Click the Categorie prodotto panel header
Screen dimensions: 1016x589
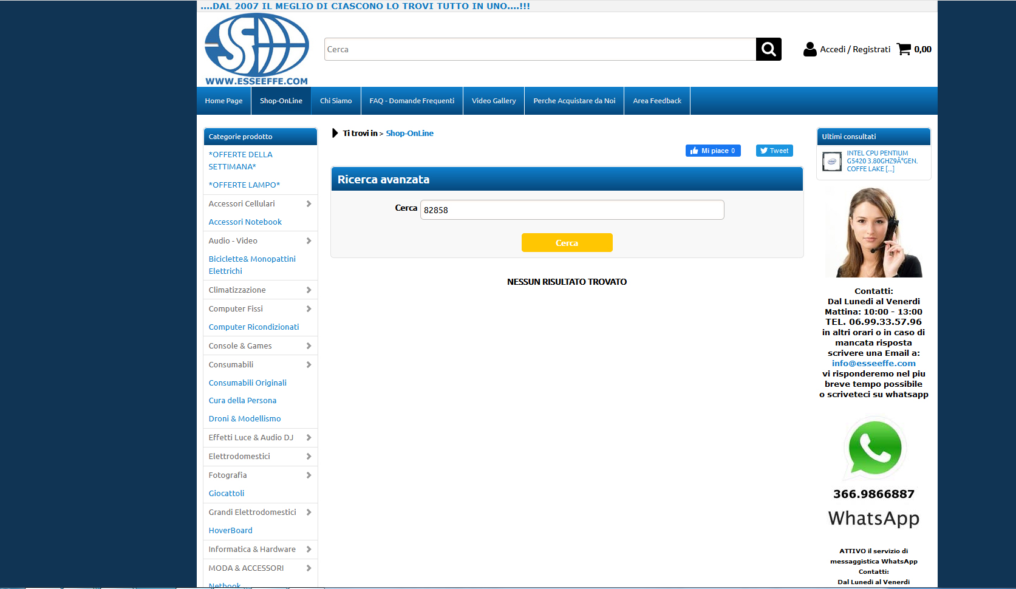(x=261, y=137)
